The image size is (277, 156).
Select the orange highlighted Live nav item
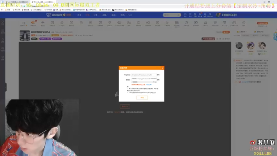pyautogui.click(x=88, y=15)
